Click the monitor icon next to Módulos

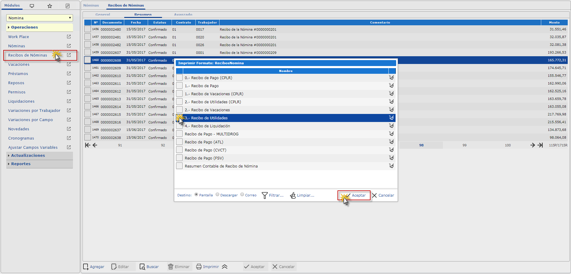[x=32, y=6]
